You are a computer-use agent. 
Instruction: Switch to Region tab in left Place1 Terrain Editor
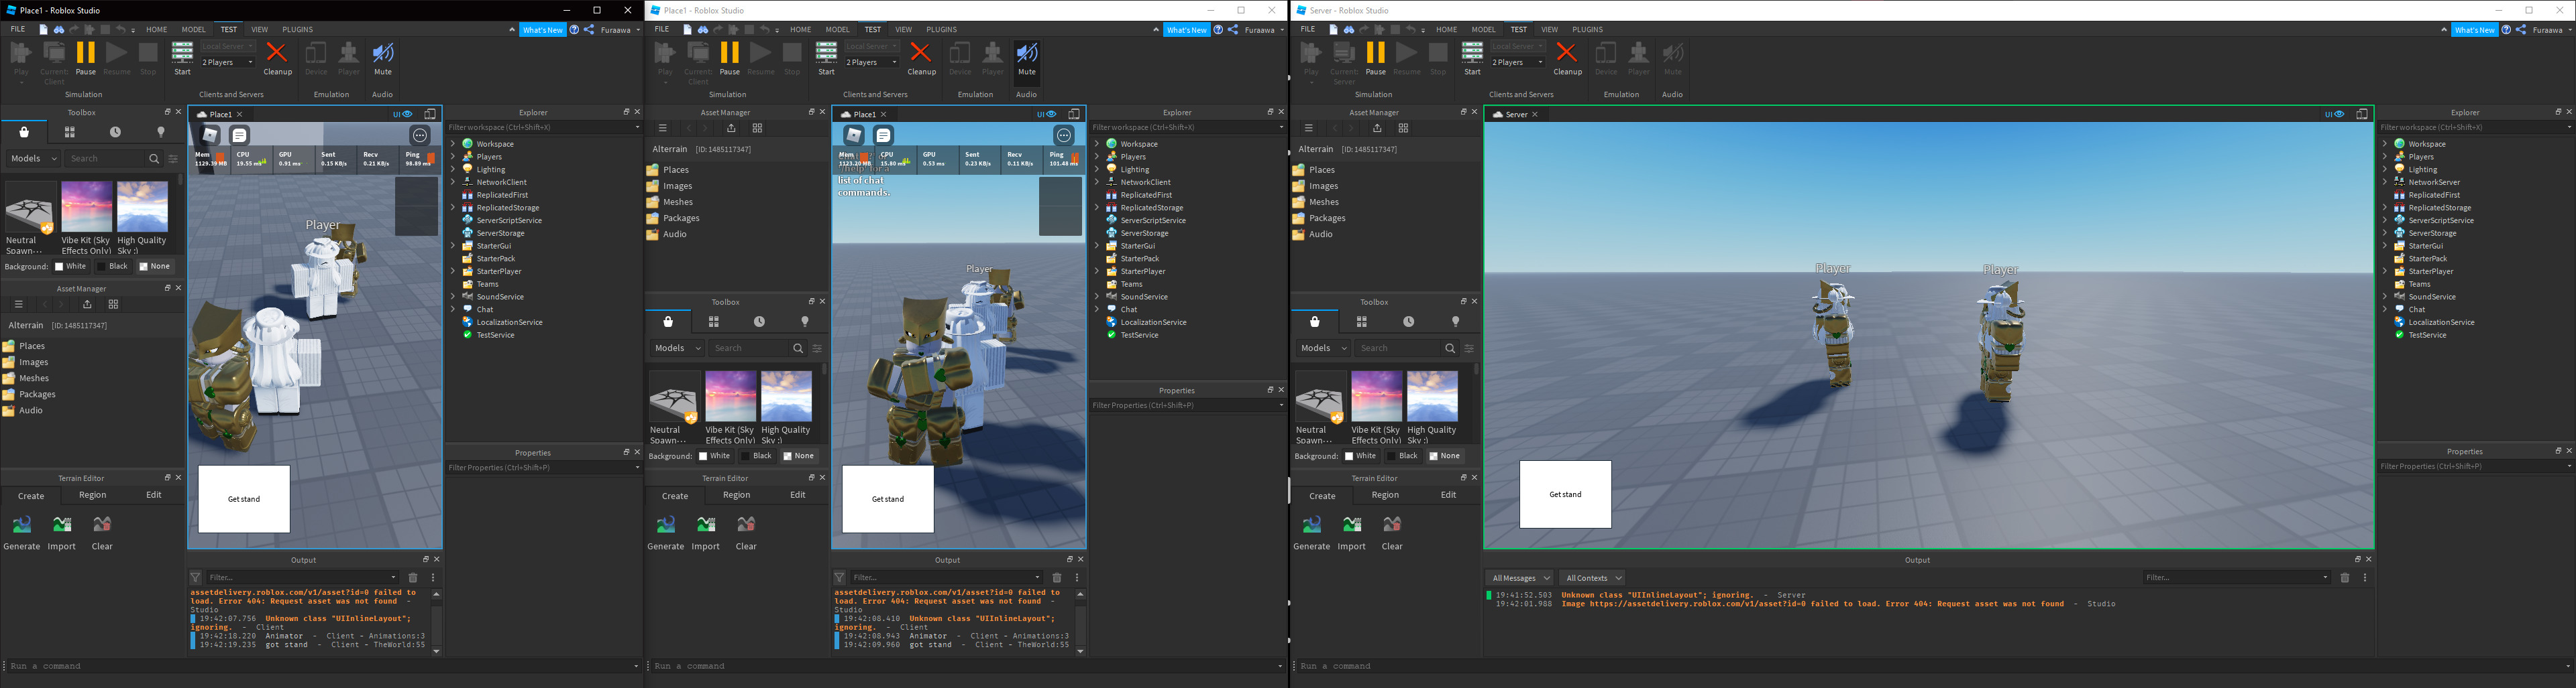coord(92,495)
